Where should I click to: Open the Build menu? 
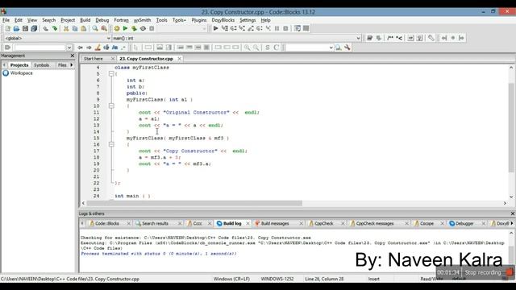85,20
